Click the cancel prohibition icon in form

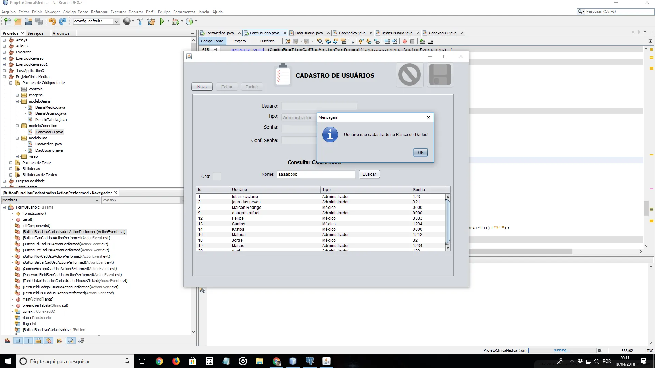(x=409, y=75)
